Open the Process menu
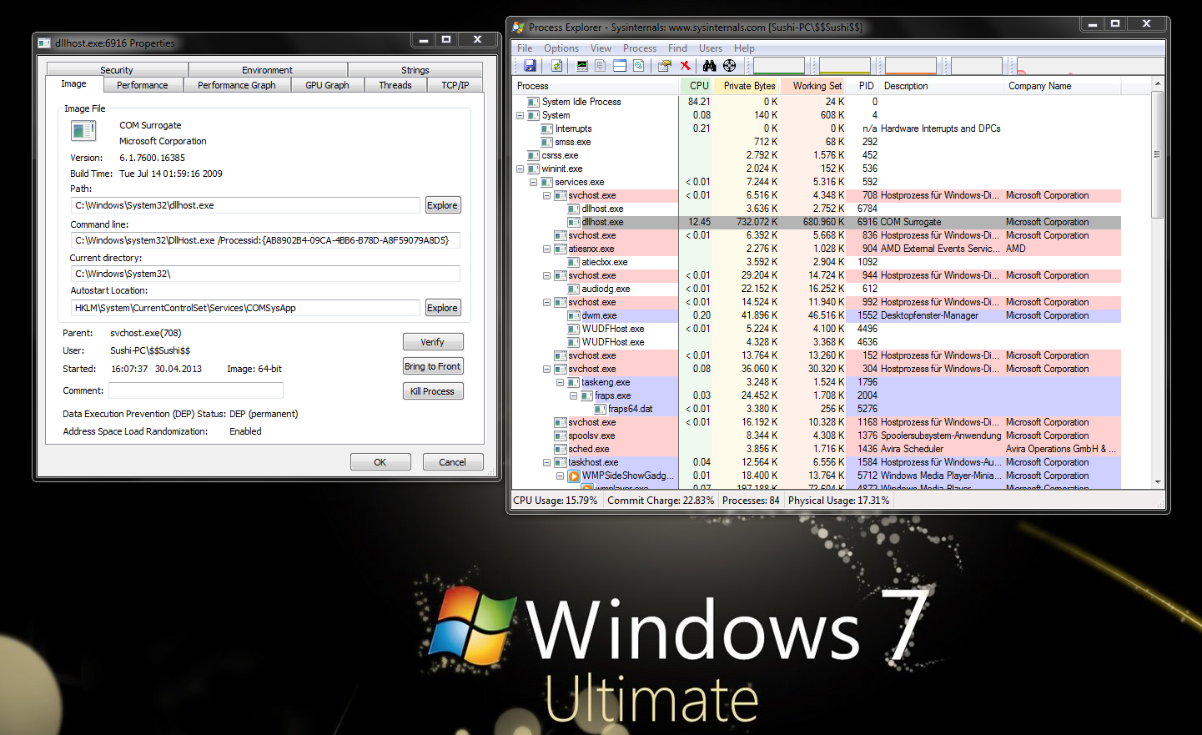 point(640,48)
